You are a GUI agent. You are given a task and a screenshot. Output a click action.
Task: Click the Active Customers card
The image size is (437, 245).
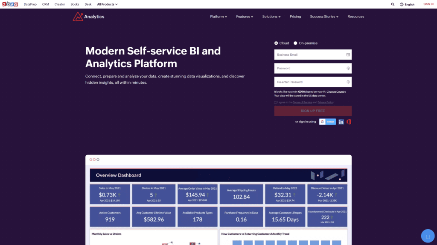coord(110,217)
